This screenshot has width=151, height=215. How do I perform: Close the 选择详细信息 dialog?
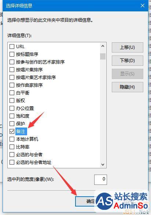[143, 6]
